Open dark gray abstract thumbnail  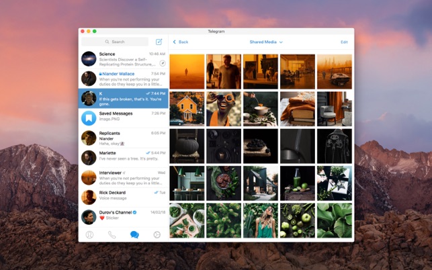(x=298, y=146)
